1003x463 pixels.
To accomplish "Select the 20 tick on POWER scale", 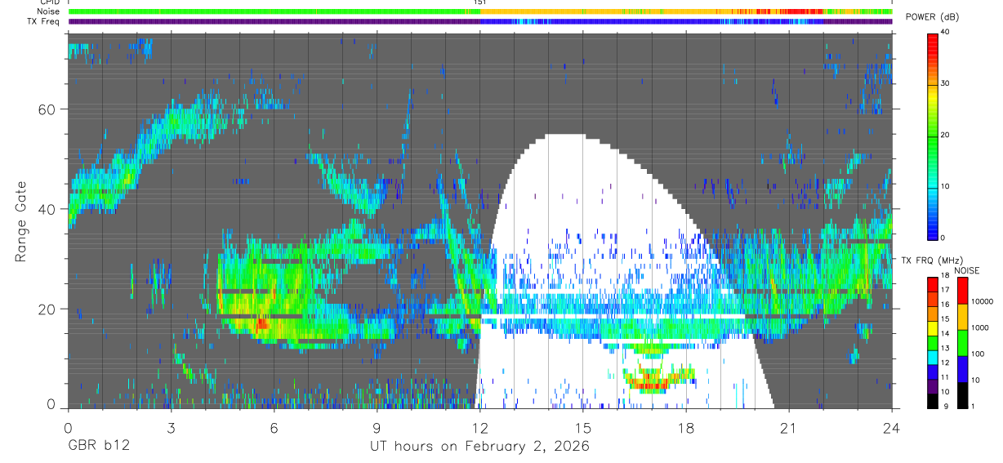I will tap(947, 136).
